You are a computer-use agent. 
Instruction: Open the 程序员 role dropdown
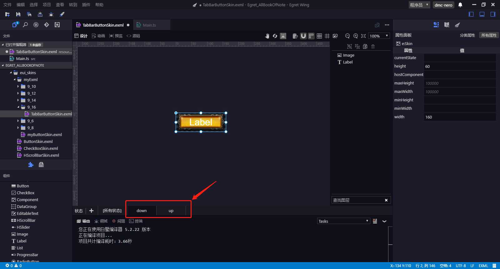pos(419,5)
